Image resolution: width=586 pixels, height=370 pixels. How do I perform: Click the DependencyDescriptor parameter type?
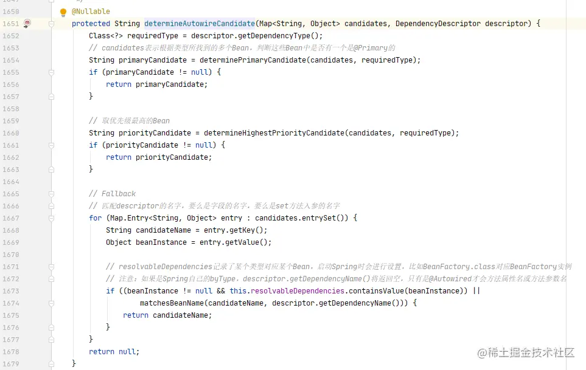438,24
